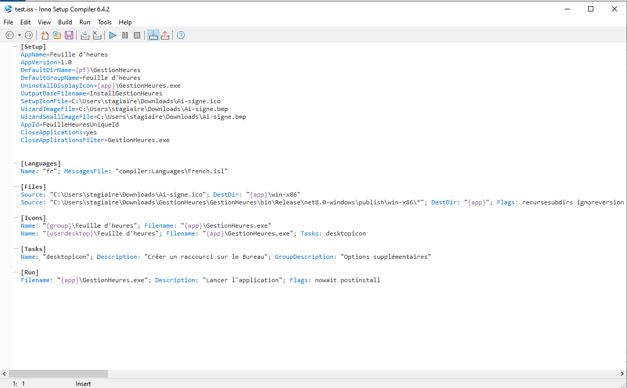Viewport: 627px width, 388px height.
Task: Collapse the [Files] section fold marker
Action: tap(16, 187)
